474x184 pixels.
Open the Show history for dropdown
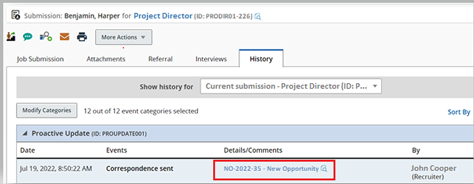pos(291,86)
